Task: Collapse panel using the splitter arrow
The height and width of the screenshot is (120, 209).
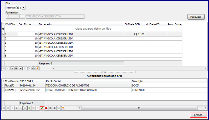Action: coord(105,72)
